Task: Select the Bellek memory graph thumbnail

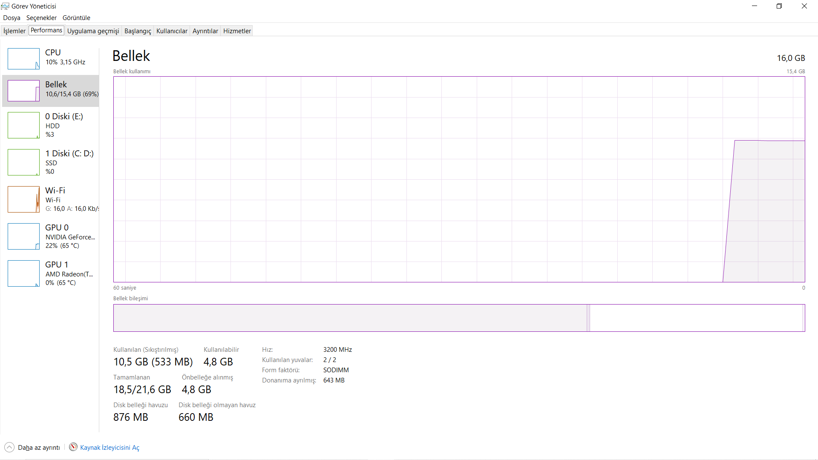Action: tap(23, 91)
